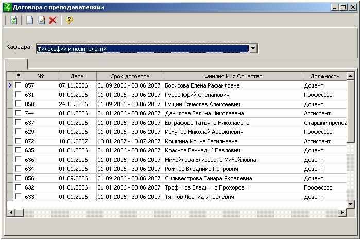Image resolution: width=360 pixels, height=240 pixels.
Task: Select row Рожнов Владимир Петрович
Action: [177, 169]
